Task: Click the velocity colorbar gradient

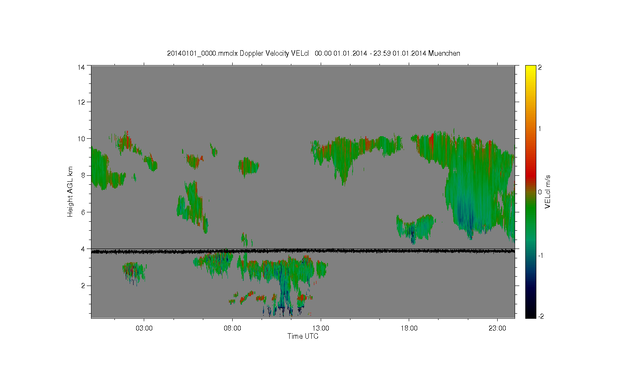Action: (x=530, y=191)
